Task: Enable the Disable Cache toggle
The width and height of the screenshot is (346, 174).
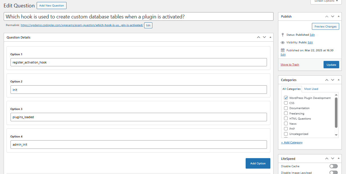Action: pos(333,166)
